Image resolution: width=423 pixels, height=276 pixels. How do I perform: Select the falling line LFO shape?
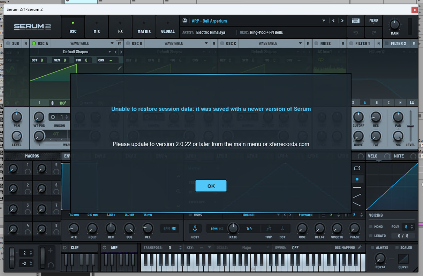[357, 204]
